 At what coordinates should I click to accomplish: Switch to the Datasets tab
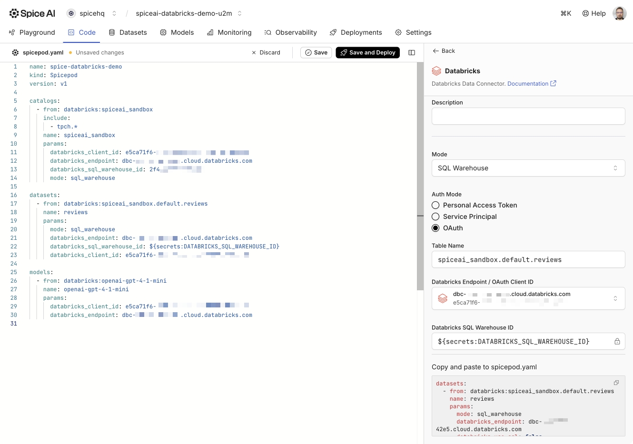(128, 32)
